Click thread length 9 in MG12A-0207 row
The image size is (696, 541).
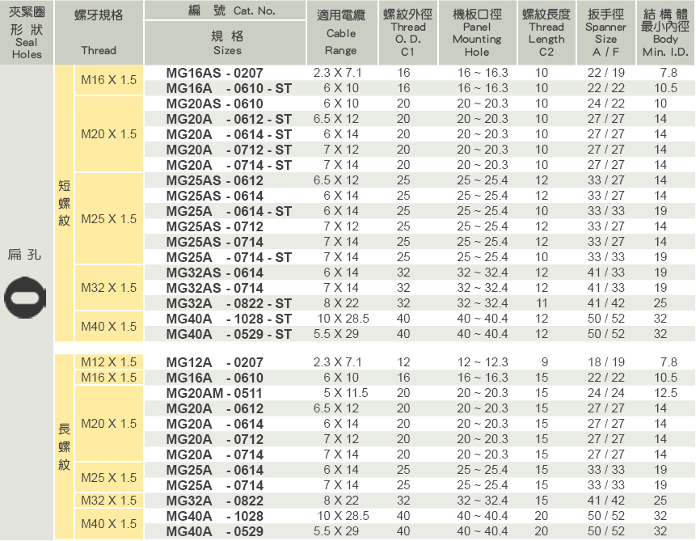[x=545, y=362]
